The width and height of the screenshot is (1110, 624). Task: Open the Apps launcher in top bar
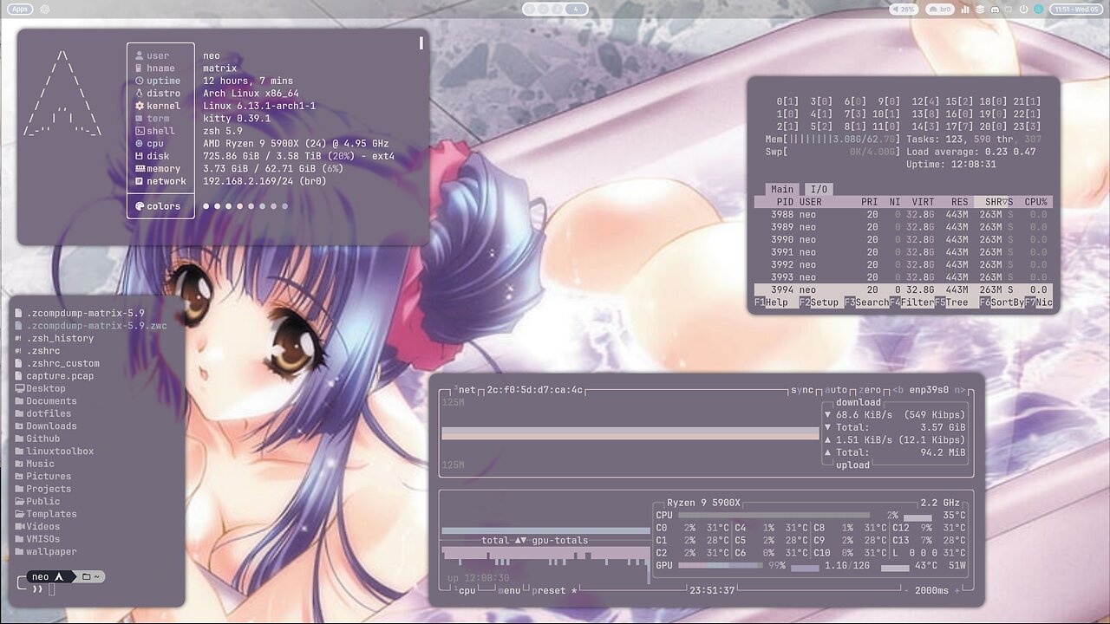pyautogui.click(x=21, y=9)
